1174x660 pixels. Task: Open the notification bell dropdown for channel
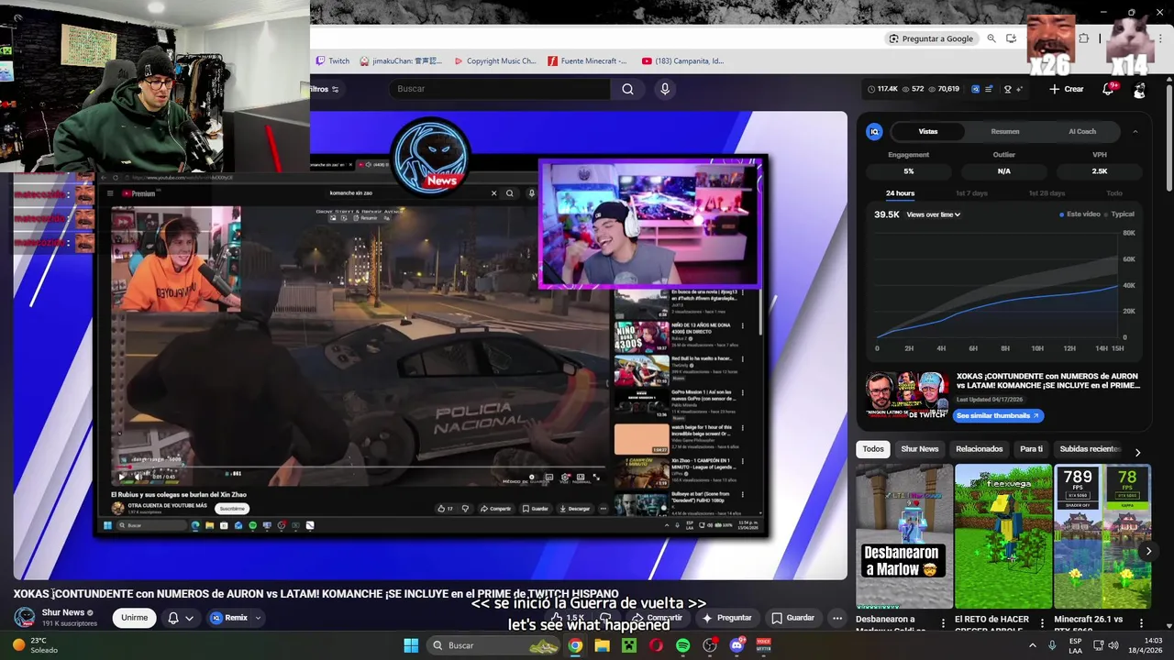(180, 618)
